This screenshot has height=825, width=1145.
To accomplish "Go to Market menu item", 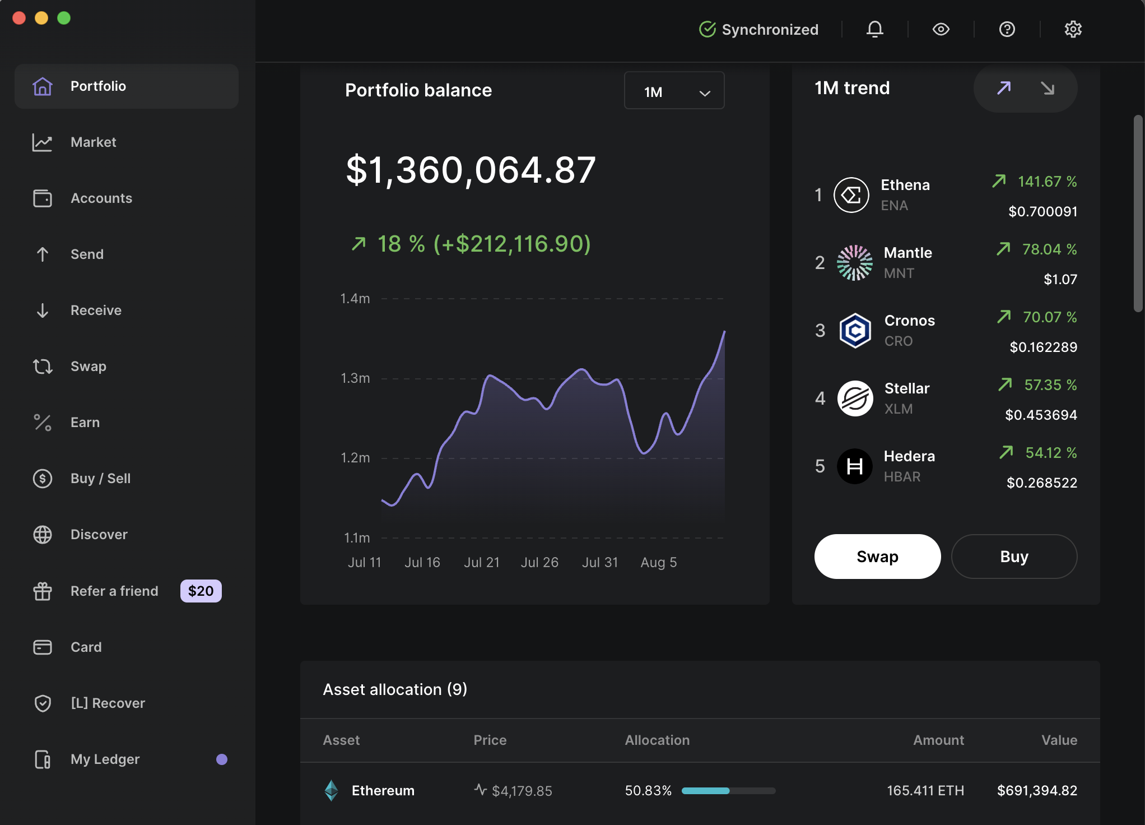I will (x=127, y=142).
